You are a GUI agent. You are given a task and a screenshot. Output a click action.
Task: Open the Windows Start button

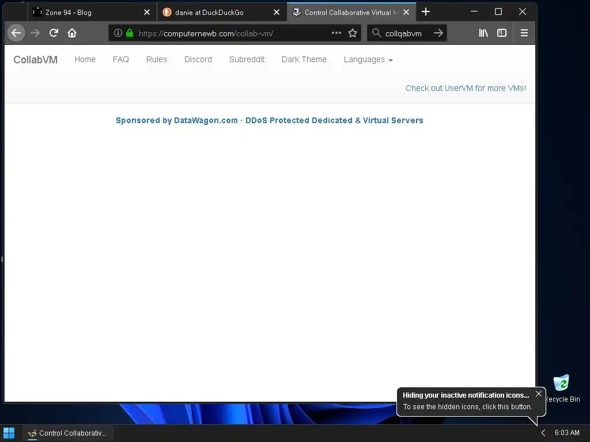coord(9,433)
